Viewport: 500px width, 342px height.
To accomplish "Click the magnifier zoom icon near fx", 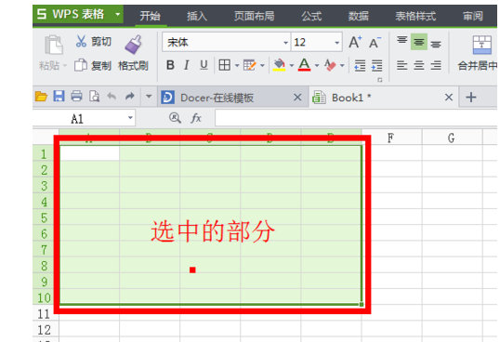I will pyautogui.click(x=175, y=118).
